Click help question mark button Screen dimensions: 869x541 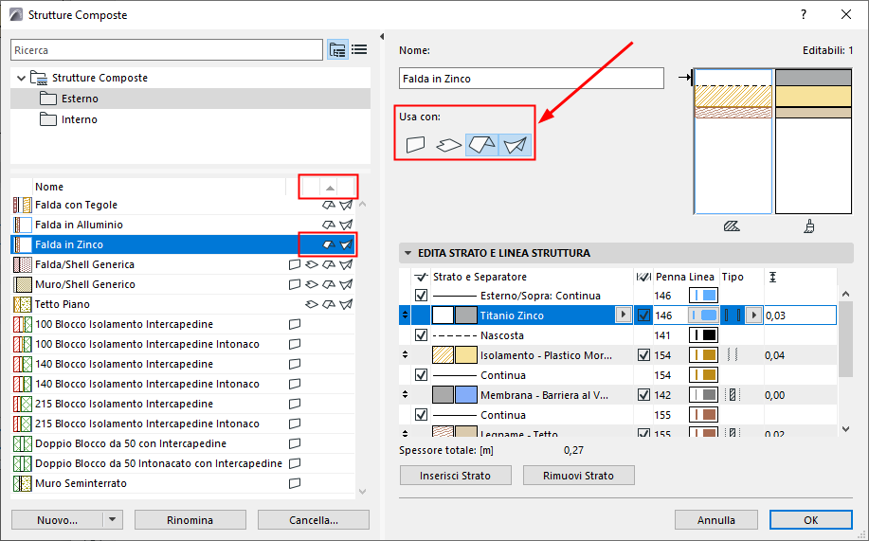(x=803, y=15)
